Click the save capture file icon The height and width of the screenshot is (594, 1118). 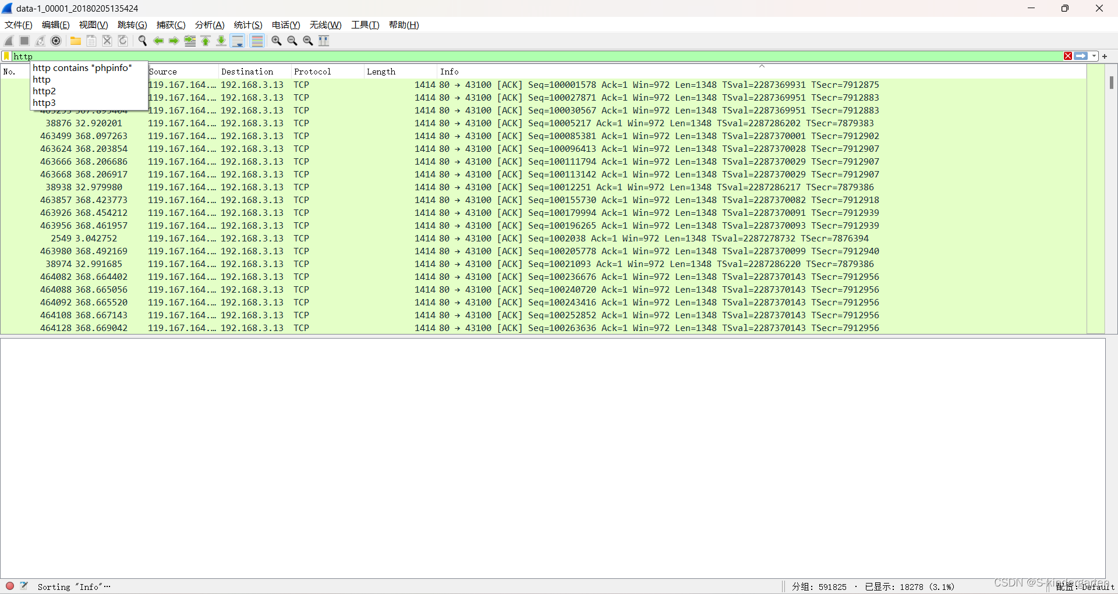[x=91, y=41]
